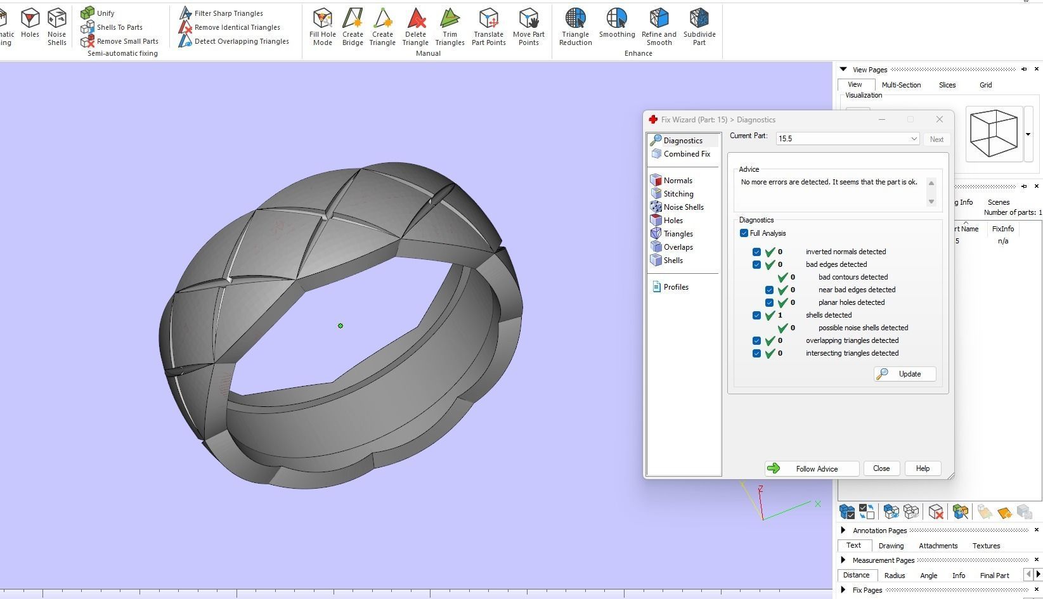Viewport: 1043px width, 599px height.
Task: Run the Unify command
Action: 98,13
